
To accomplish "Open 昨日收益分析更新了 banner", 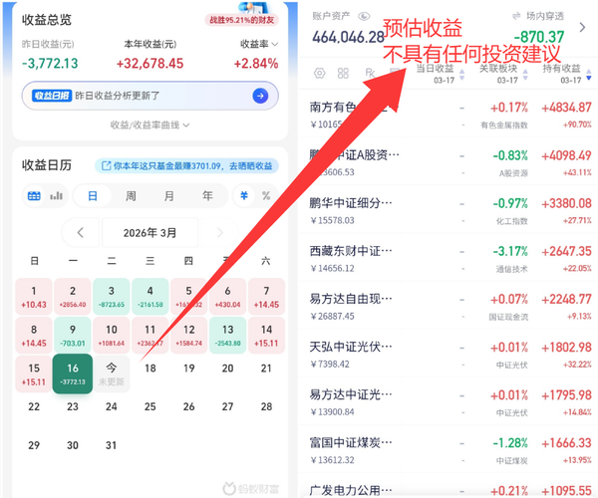I will click(x=149, y=96).
